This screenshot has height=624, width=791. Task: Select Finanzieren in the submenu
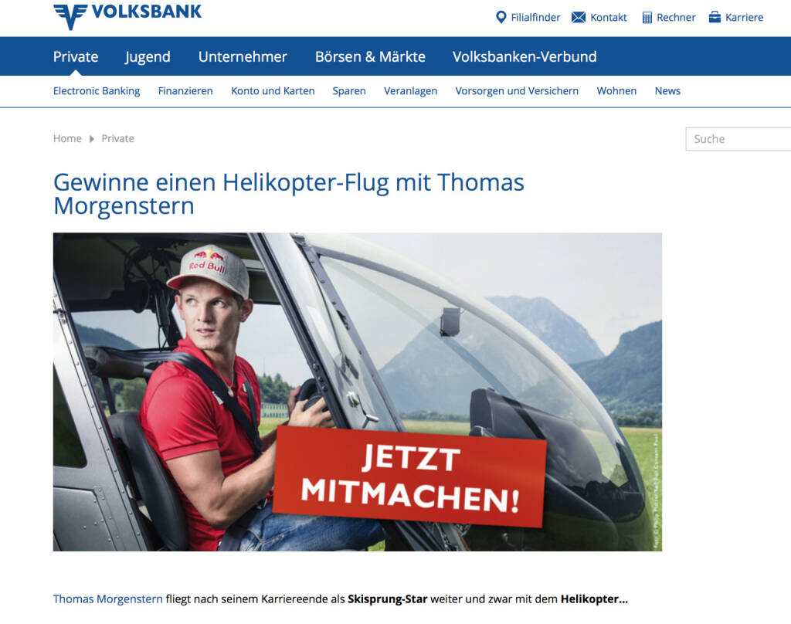[x=185, y=91]
